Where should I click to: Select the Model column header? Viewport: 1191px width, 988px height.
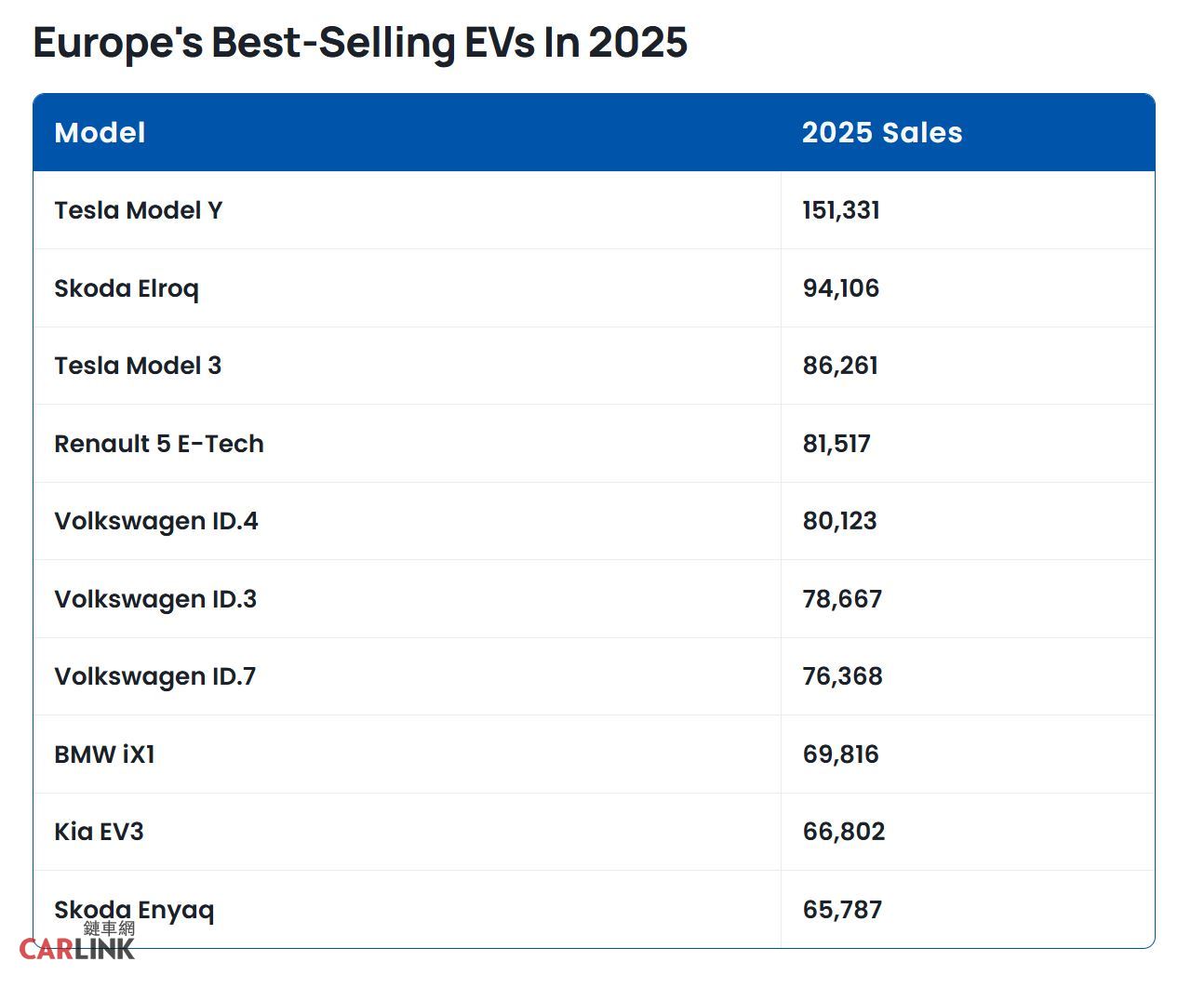(100, 133)
